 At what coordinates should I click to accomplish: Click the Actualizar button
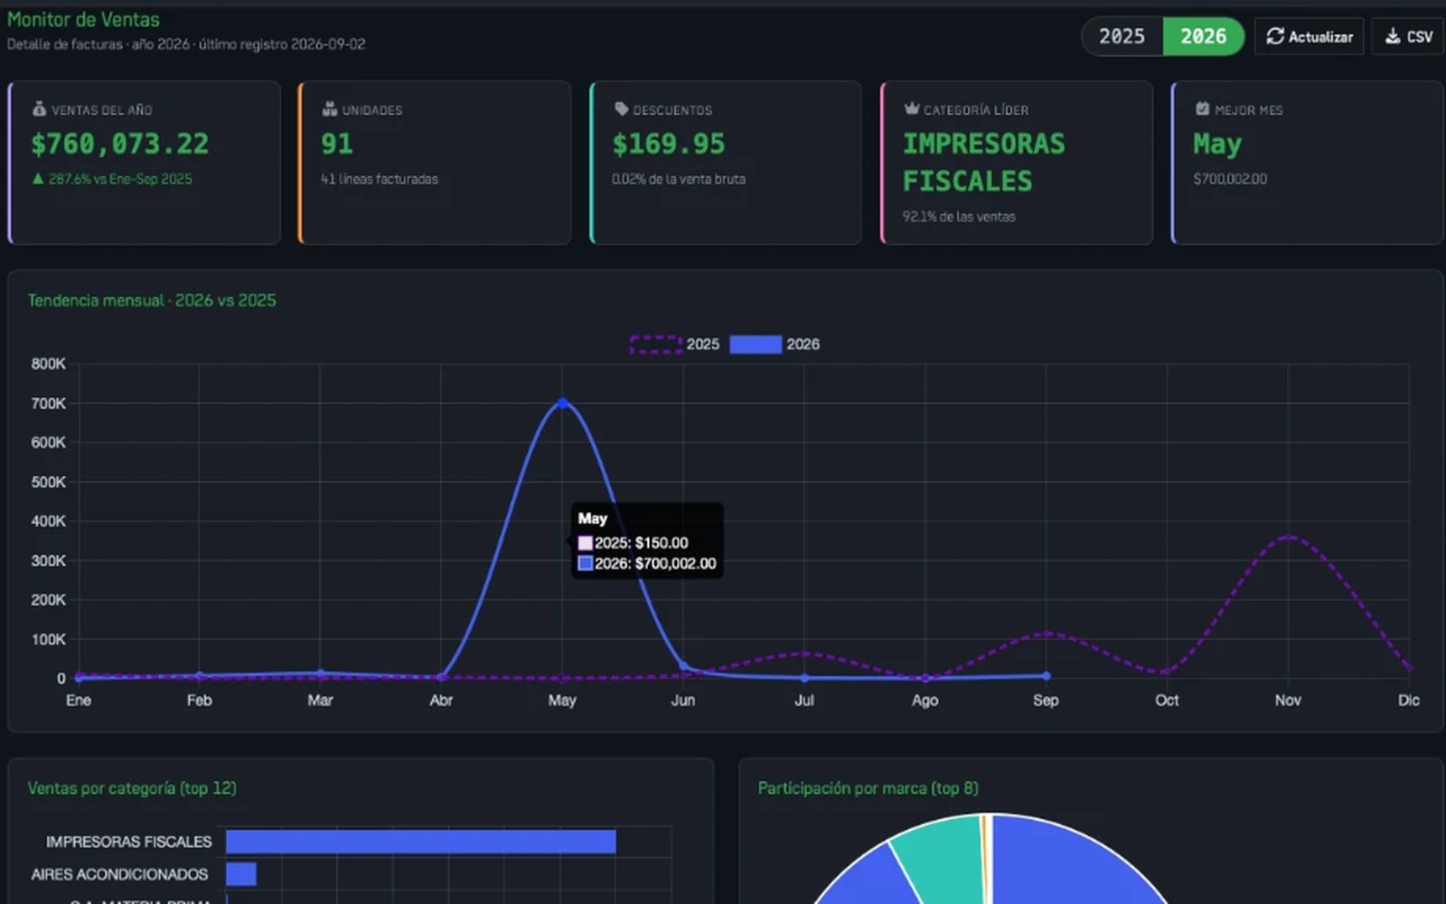(1309, 36)
